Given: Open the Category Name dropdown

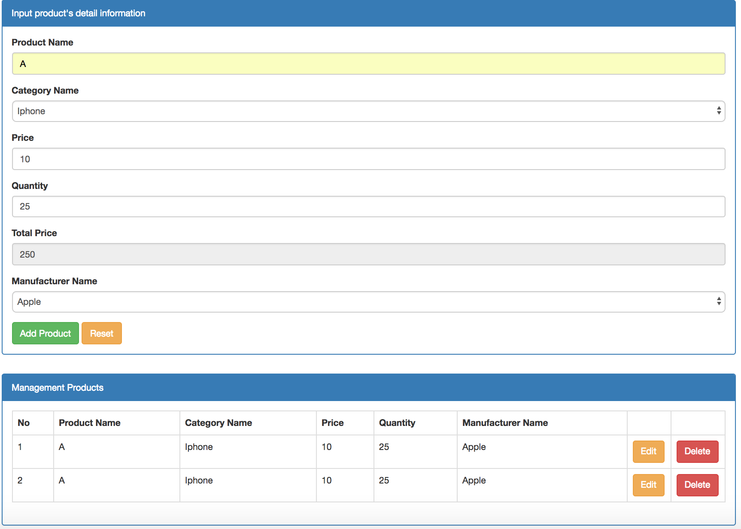Looking at the screenshot, I should coord(368,111).
